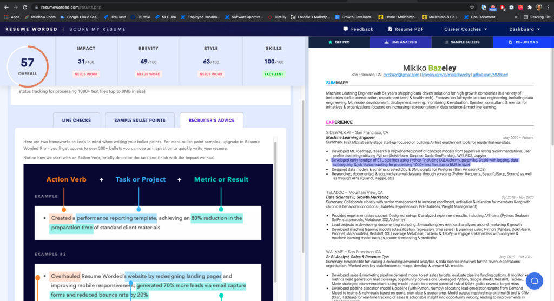Click the Action Verb heading in the graphic
The width and height of the screenshot is (554, 301).
coord(66,179)
